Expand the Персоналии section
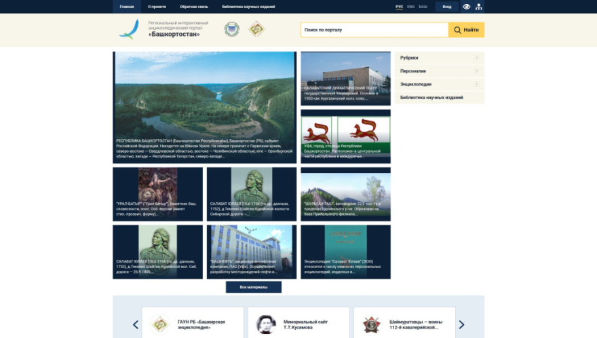 [476, 71]
